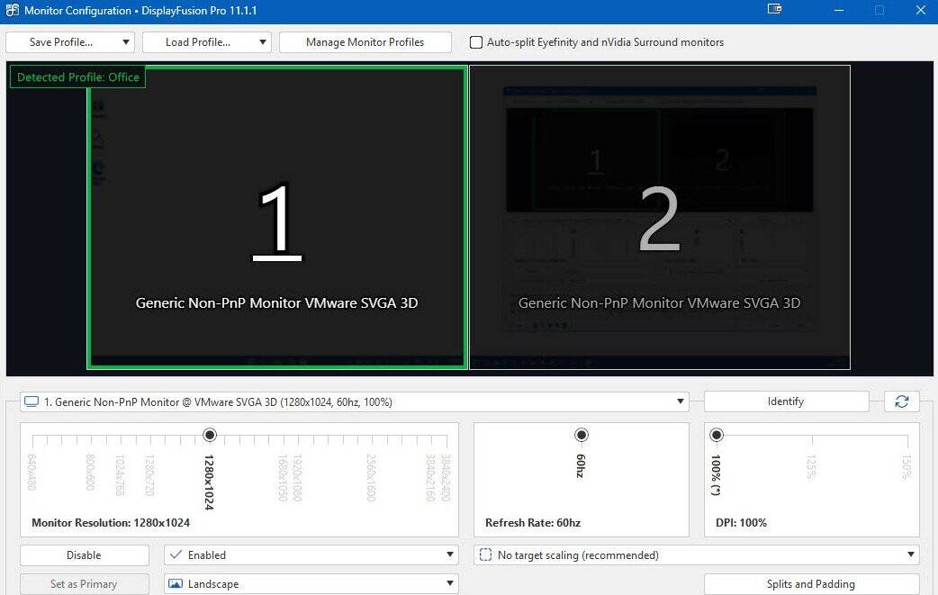Viewport: 938px width, 595px height.
Task: Click the landscape picture icon in orientation box
Action: pyautogui.click(x=176, y=584)
